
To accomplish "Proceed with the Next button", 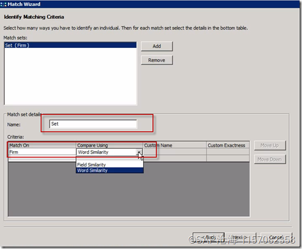I will pos(241,237).
